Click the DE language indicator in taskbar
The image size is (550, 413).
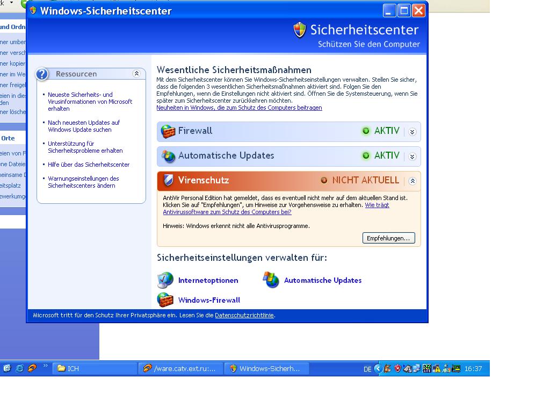coord(367,369)
